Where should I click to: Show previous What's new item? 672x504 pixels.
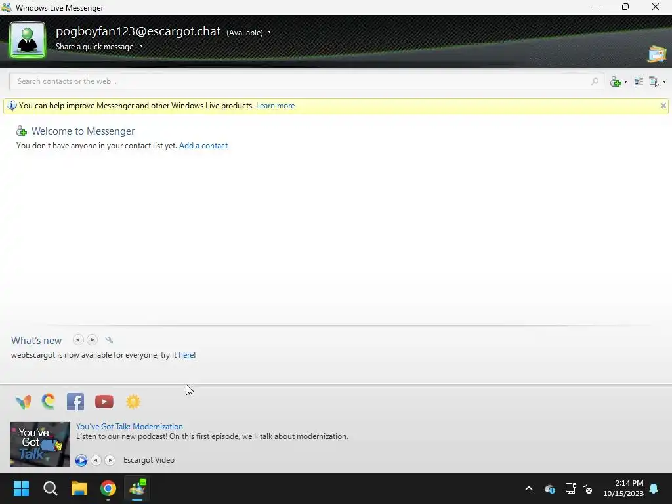click(x=78, y=340)
